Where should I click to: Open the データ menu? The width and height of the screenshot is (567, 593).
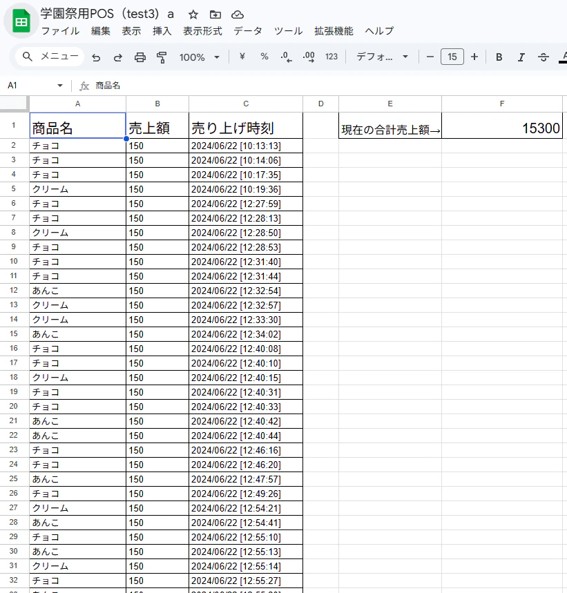click(248, 31)
